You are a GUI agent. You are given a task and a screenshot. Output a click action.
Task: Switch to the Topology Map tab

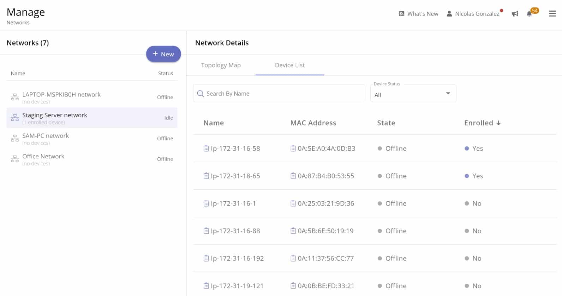[x=221, y=65]
